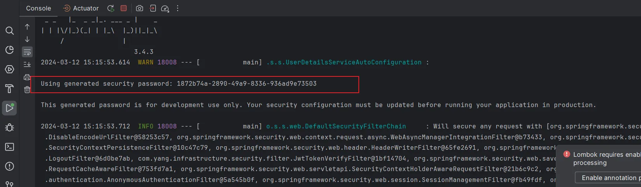Image resolution: width=641 pixels, height=187 pixels.
Task: Click the camera thread dump icon
Action: 140,8
